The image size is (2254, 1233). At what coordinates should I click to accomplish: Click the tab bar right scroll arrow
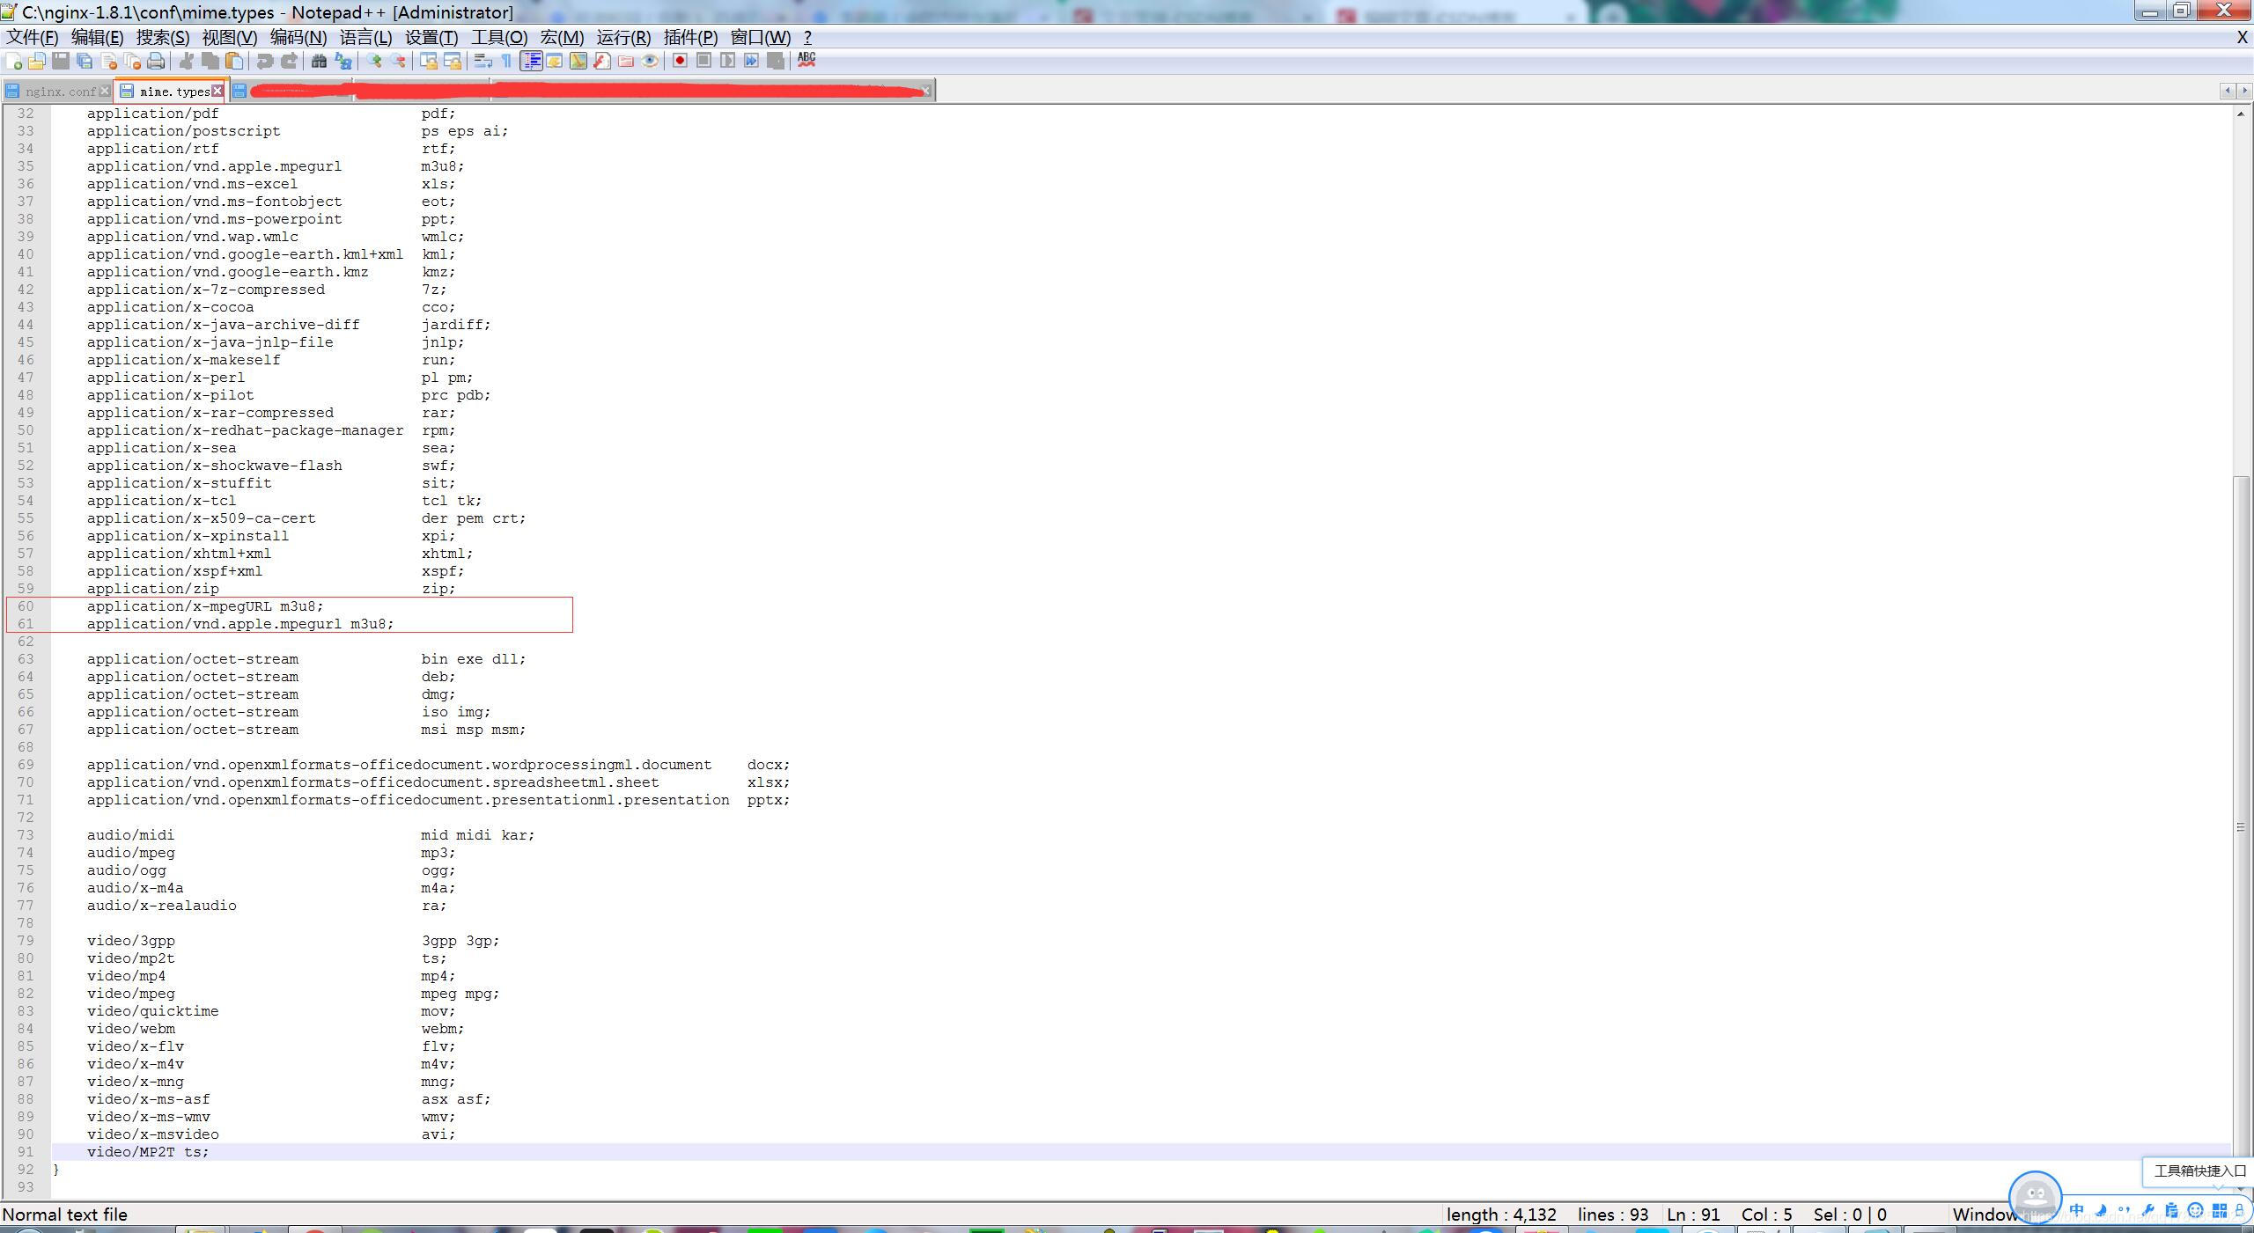(2243, 91)
